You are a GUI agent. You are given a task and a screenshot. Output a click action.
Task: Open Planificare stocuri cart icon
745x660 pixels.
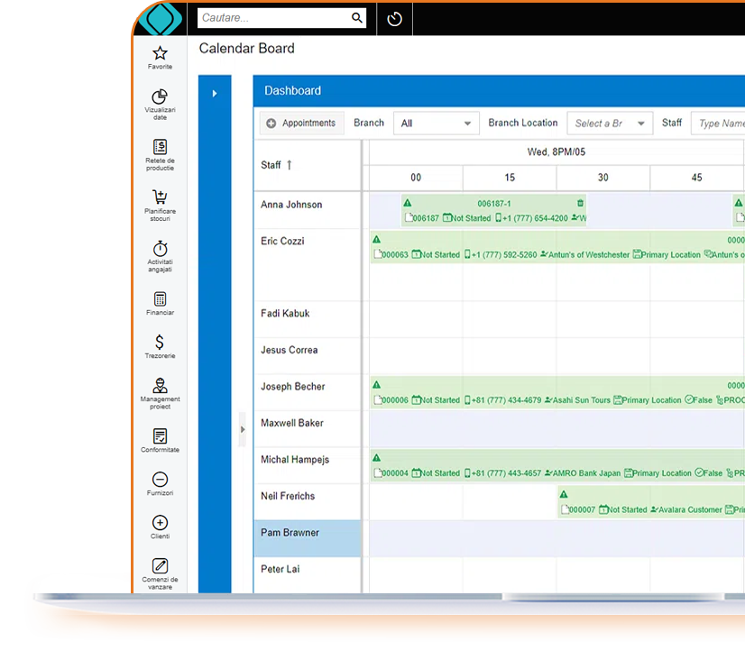160,197
